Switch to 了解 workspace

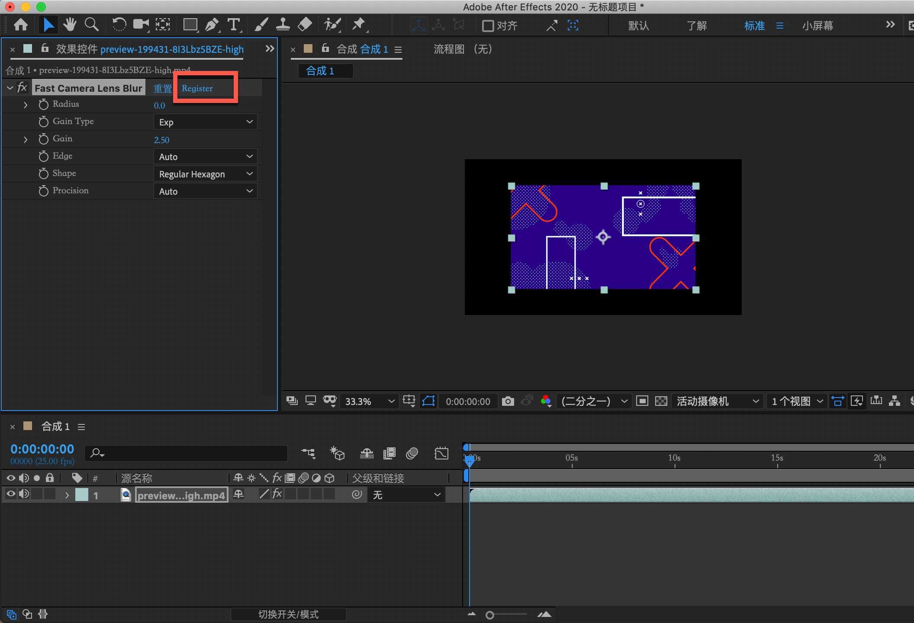point(697,26)
